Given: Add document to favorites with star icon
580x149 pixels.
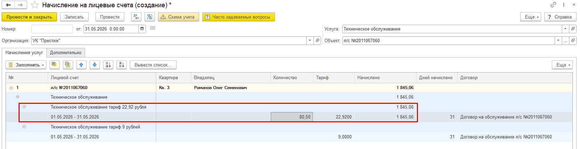Looking at the screenshot, I should 35,5.
